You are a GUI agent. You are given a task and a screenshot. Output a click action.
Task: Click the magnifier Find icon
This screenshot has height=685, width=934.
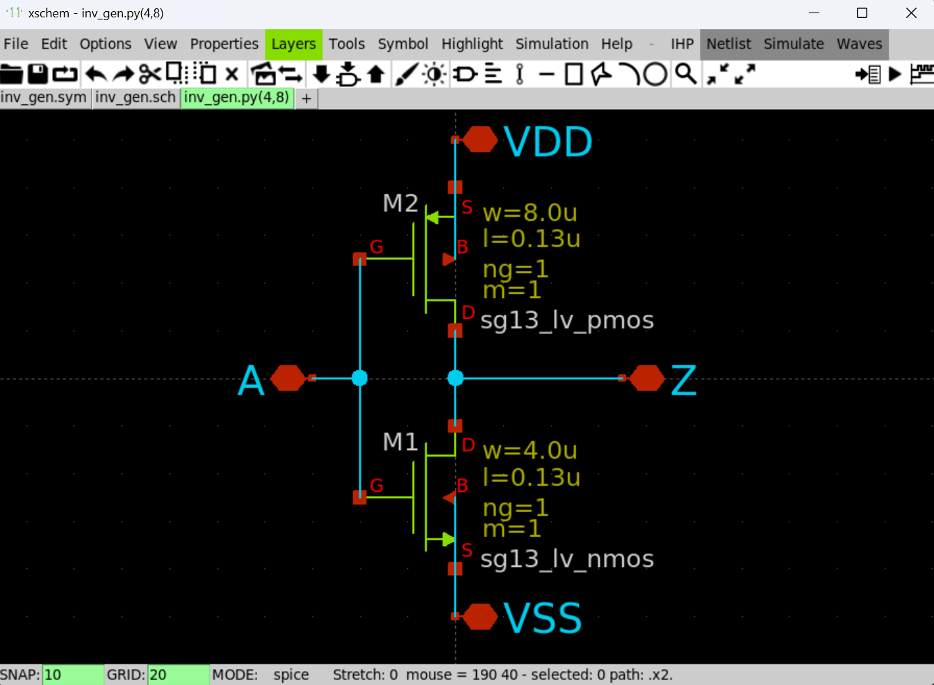[x=686, y=74]
